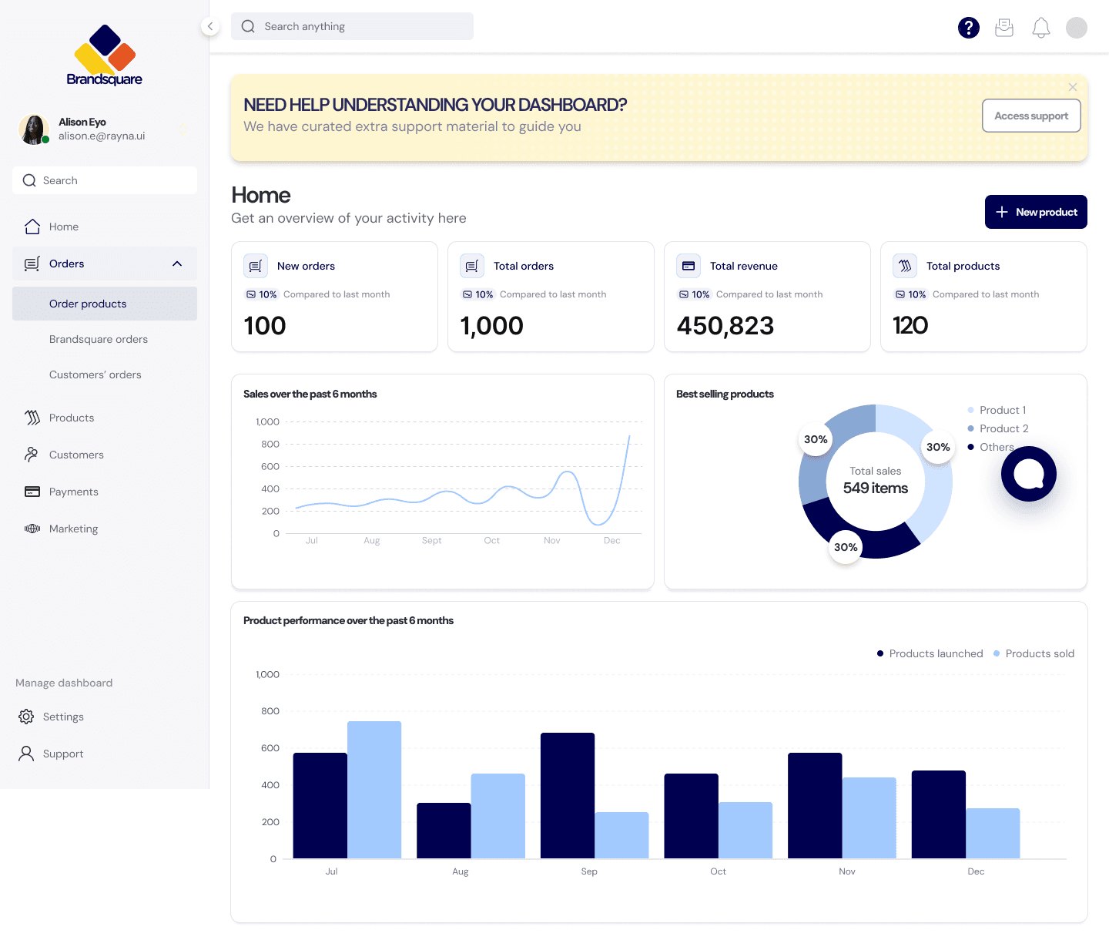Click the Total revenue card icon
1109x940 pixels.
689,266
